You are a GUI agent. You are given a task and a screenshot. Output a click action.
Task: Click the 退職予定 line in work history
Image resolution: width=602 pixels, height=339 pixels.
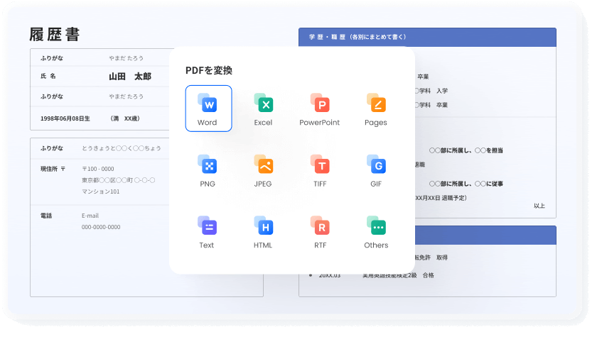click(441, 198)
